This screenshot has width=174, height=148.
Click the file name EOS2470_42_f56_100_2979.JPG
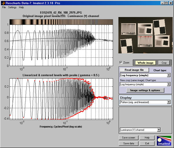pyautogui.click(x=61, y=12)
